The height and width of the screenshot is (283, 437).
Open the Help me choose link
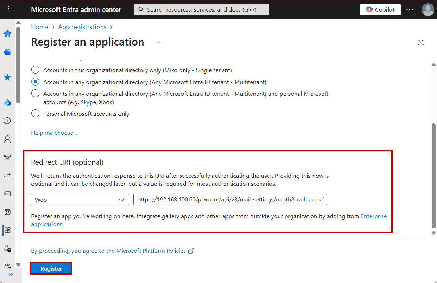coord(54,133)
